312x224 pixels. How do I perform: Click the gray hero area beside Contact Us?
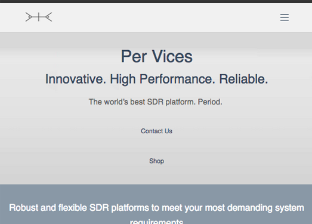(x=219, y=131)
